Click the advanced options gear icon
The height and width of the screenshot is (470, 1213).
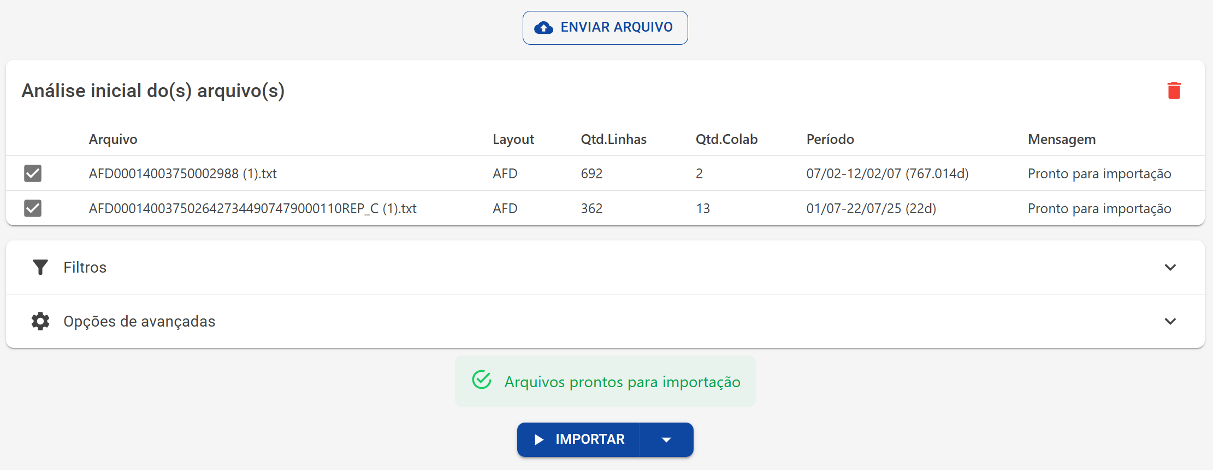40,321
